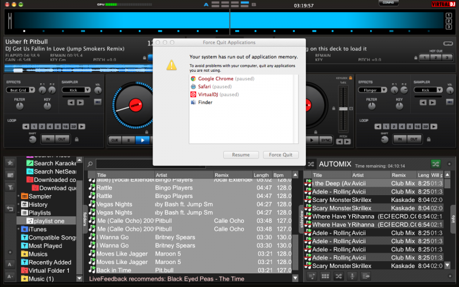Open the Most Played filter folder
This screenshot has height=287, width=459.
click(45, 246)
